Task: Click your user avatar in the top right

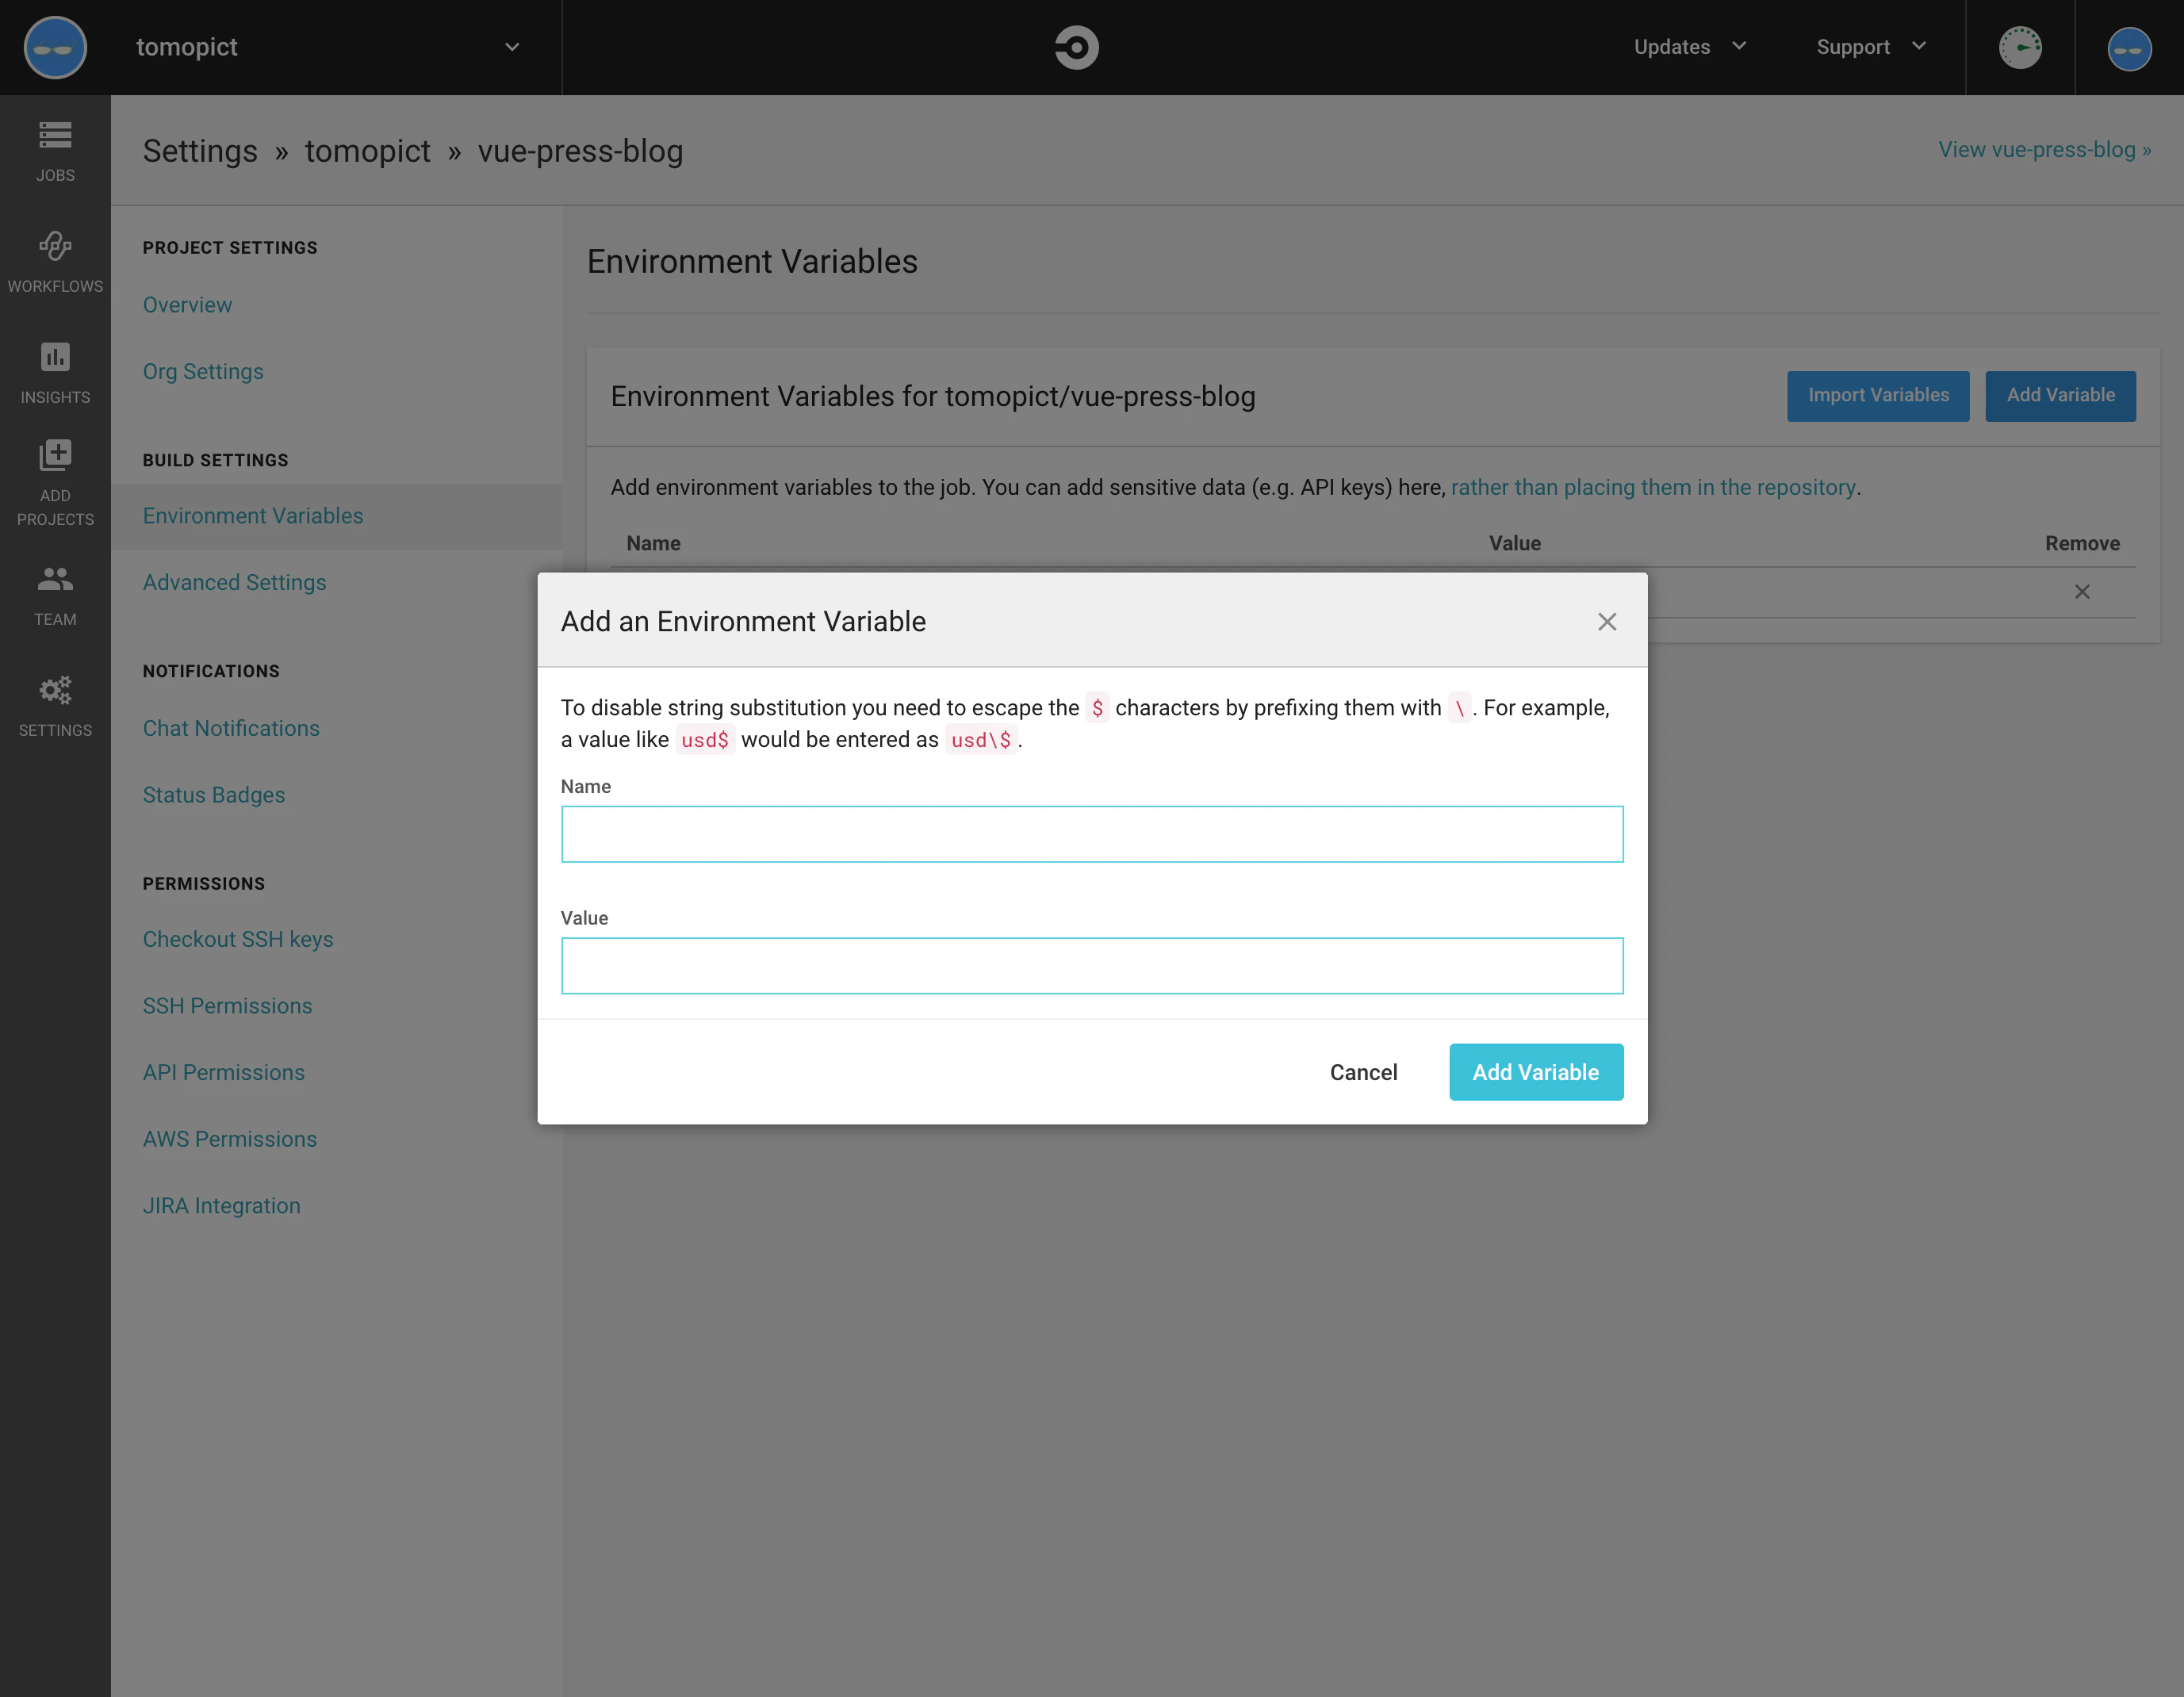Action: [x=2128, y=47]
